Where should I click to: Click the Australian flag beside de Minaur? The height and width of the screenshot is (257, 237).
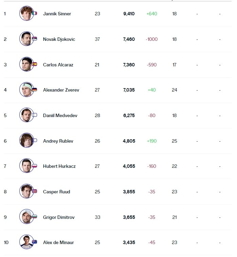pos(35,242)
